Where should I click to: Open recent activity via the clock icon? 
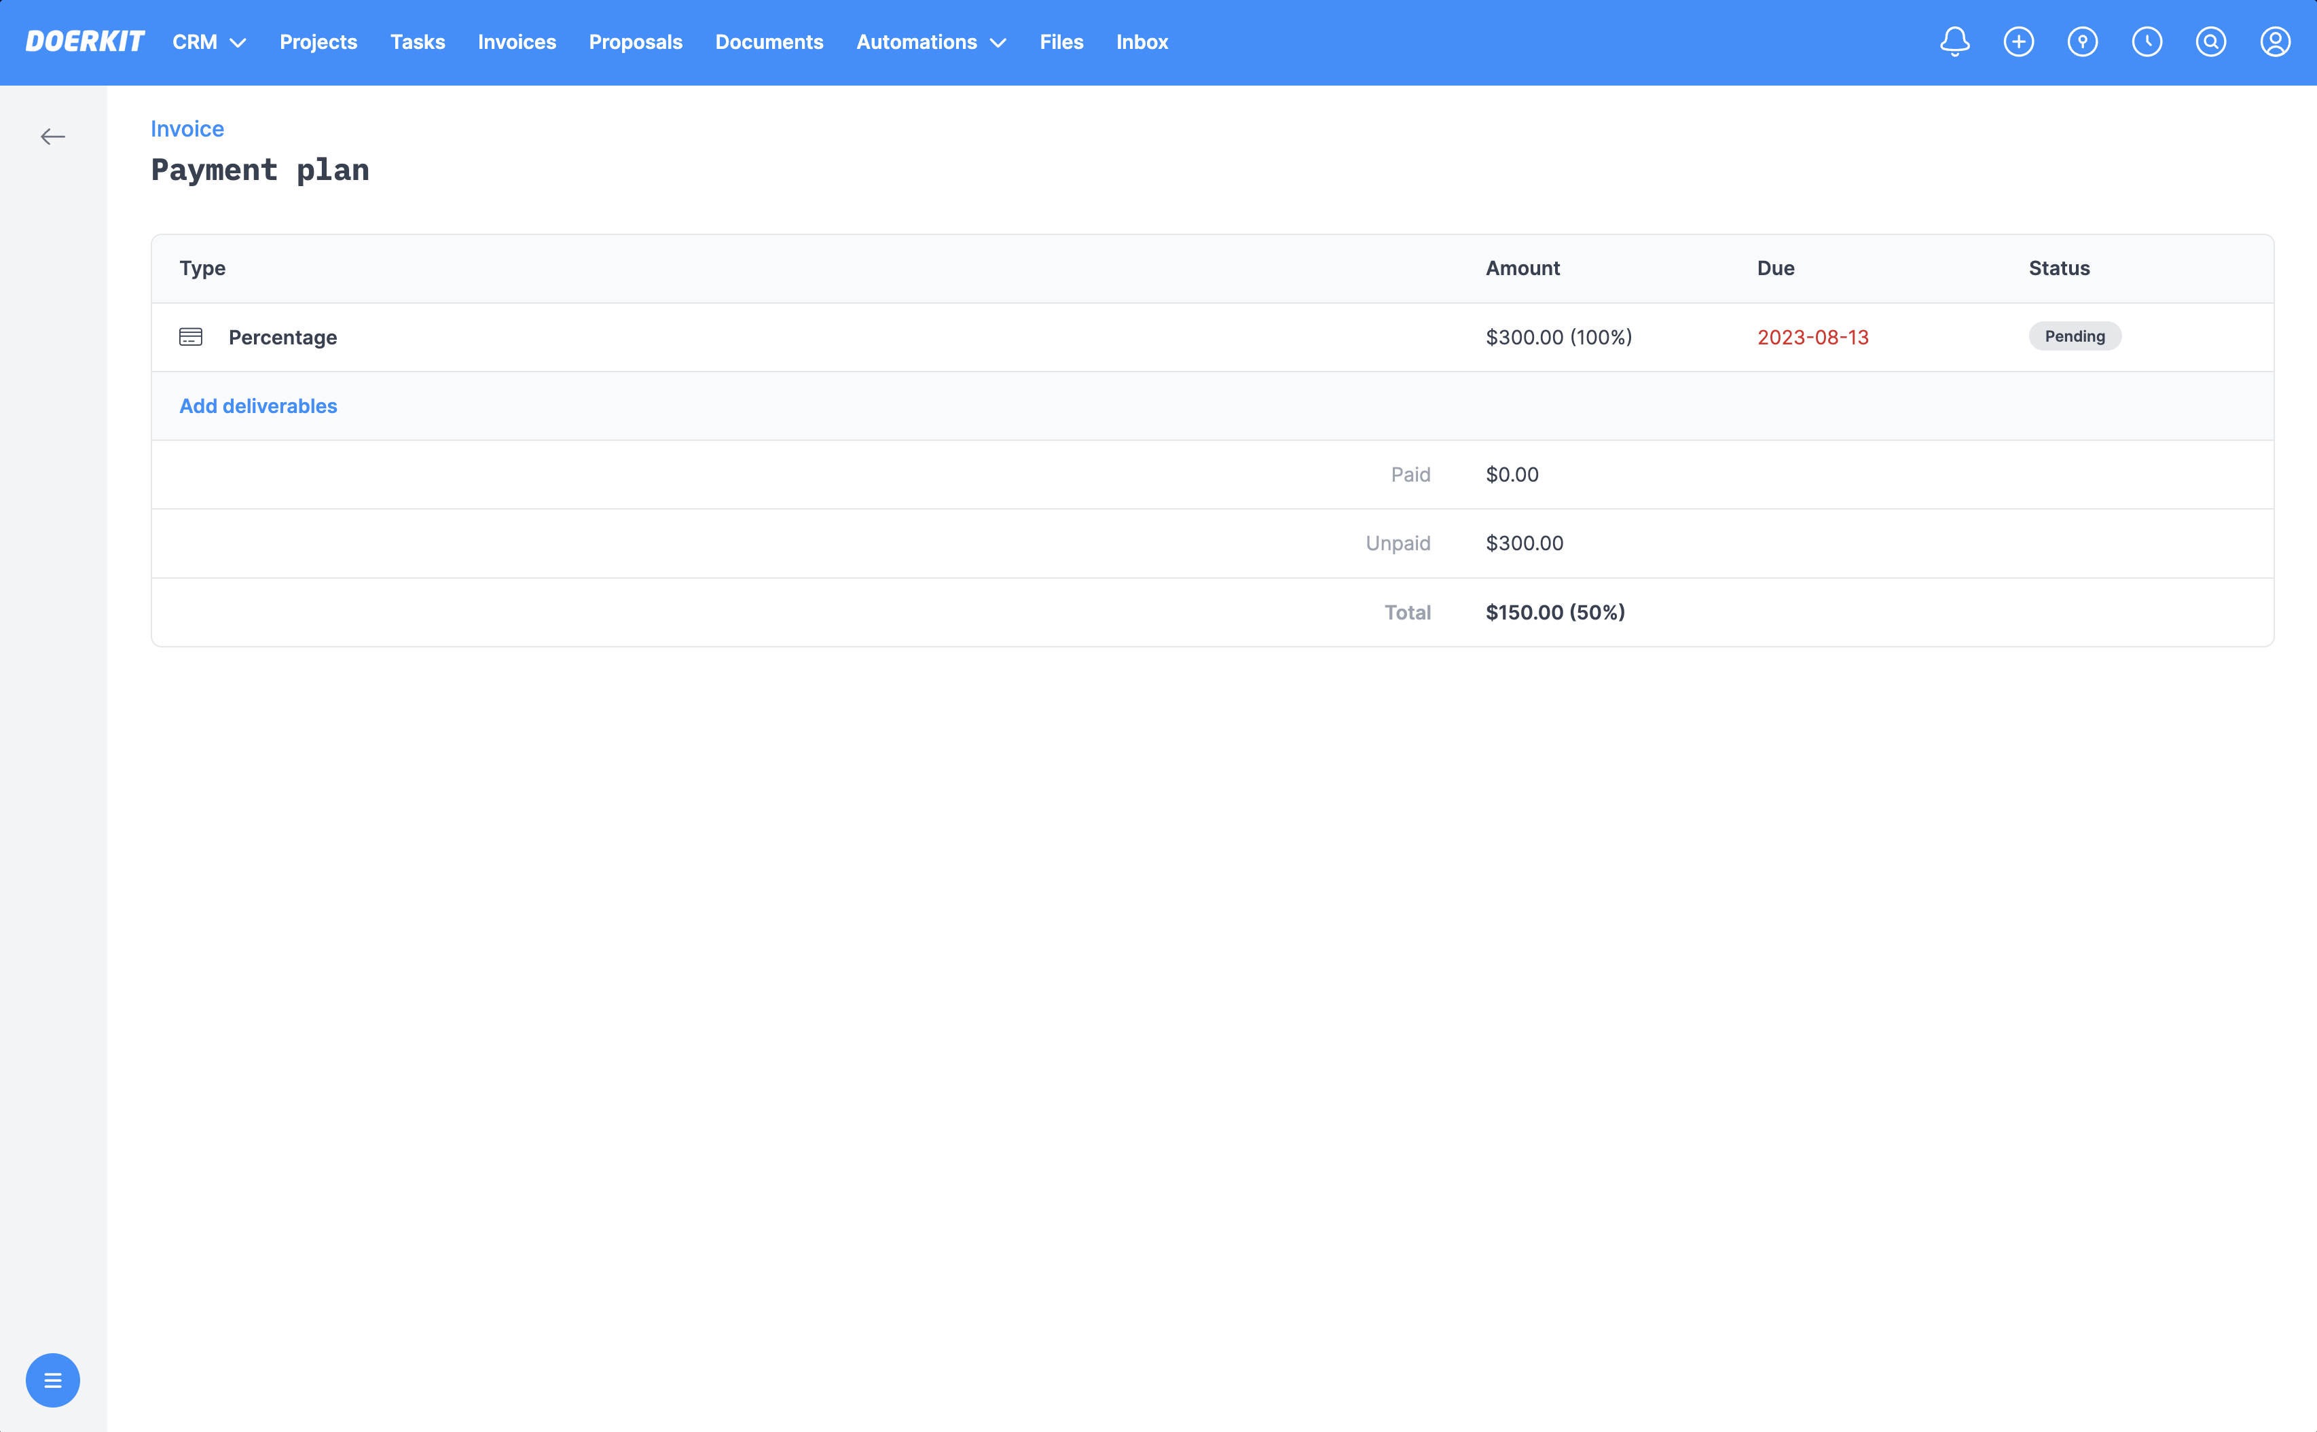click(x=2147, y=41)
